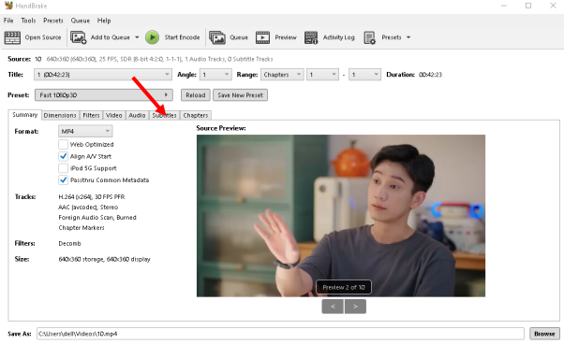Switch to the Summary tab
The width and height of the screenshot is (564, 344).
coord(24,115)
